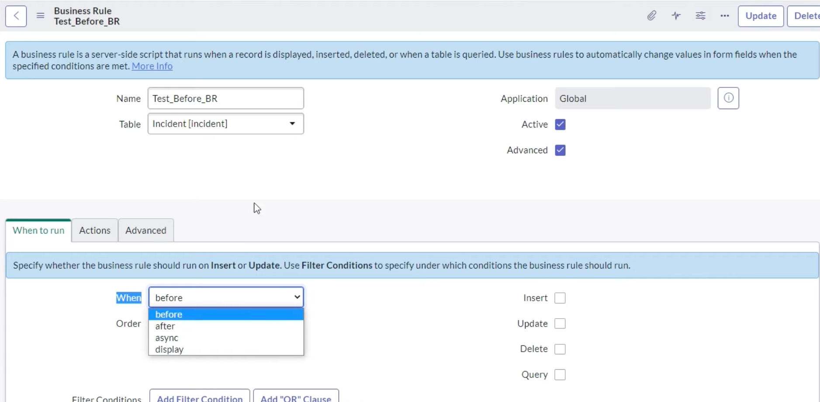Click inside the Name input field
The width and height of the screenshot is (820, 402).
click(x=225, y=98)
